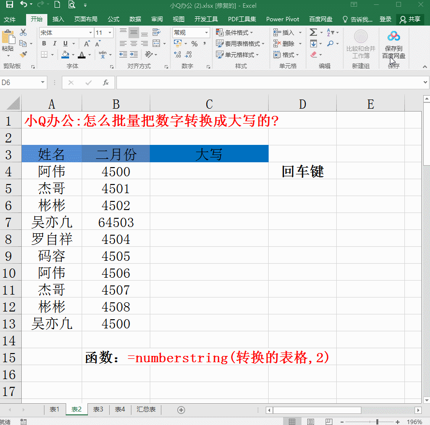430x425 pixels.
Task: Toggle bottom vertical alignment
Action: click(144, 33)
